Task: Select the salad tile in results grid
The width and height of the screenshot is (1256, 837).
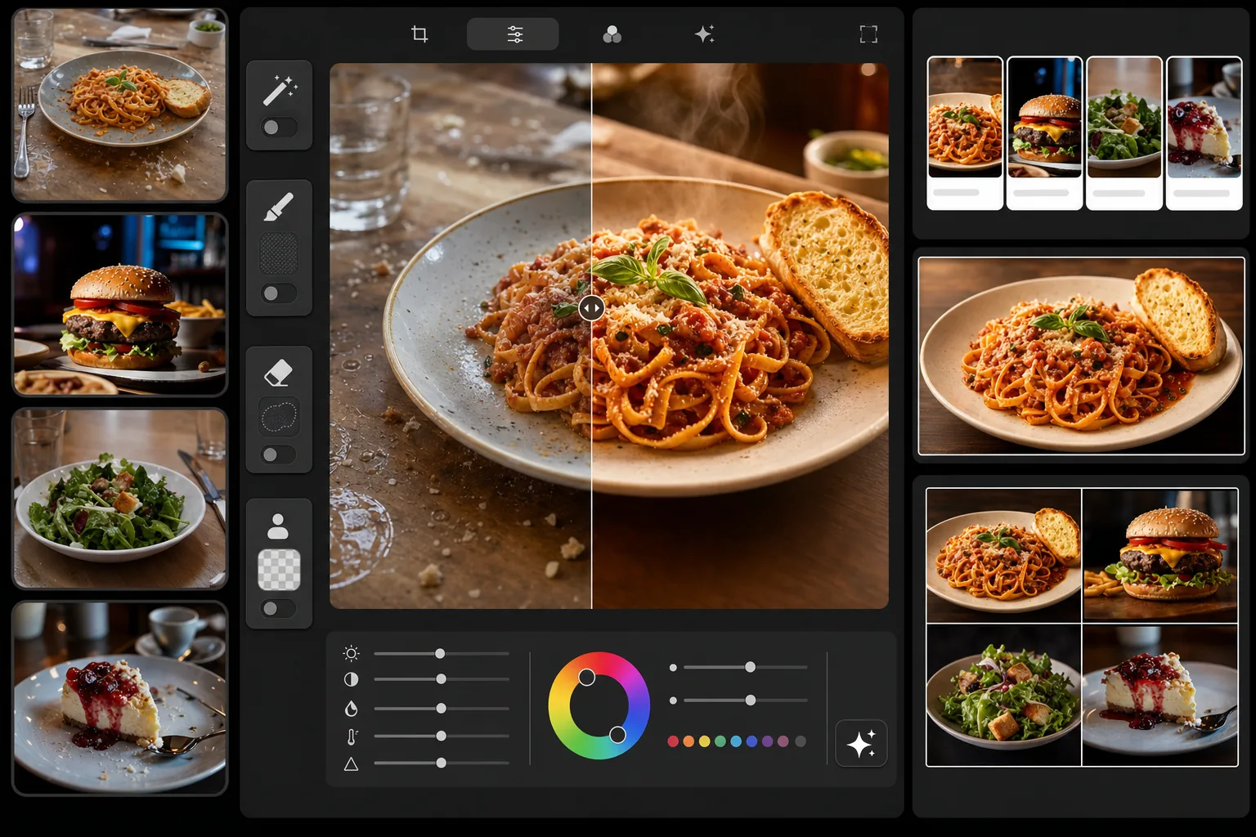Action: 1003,696
